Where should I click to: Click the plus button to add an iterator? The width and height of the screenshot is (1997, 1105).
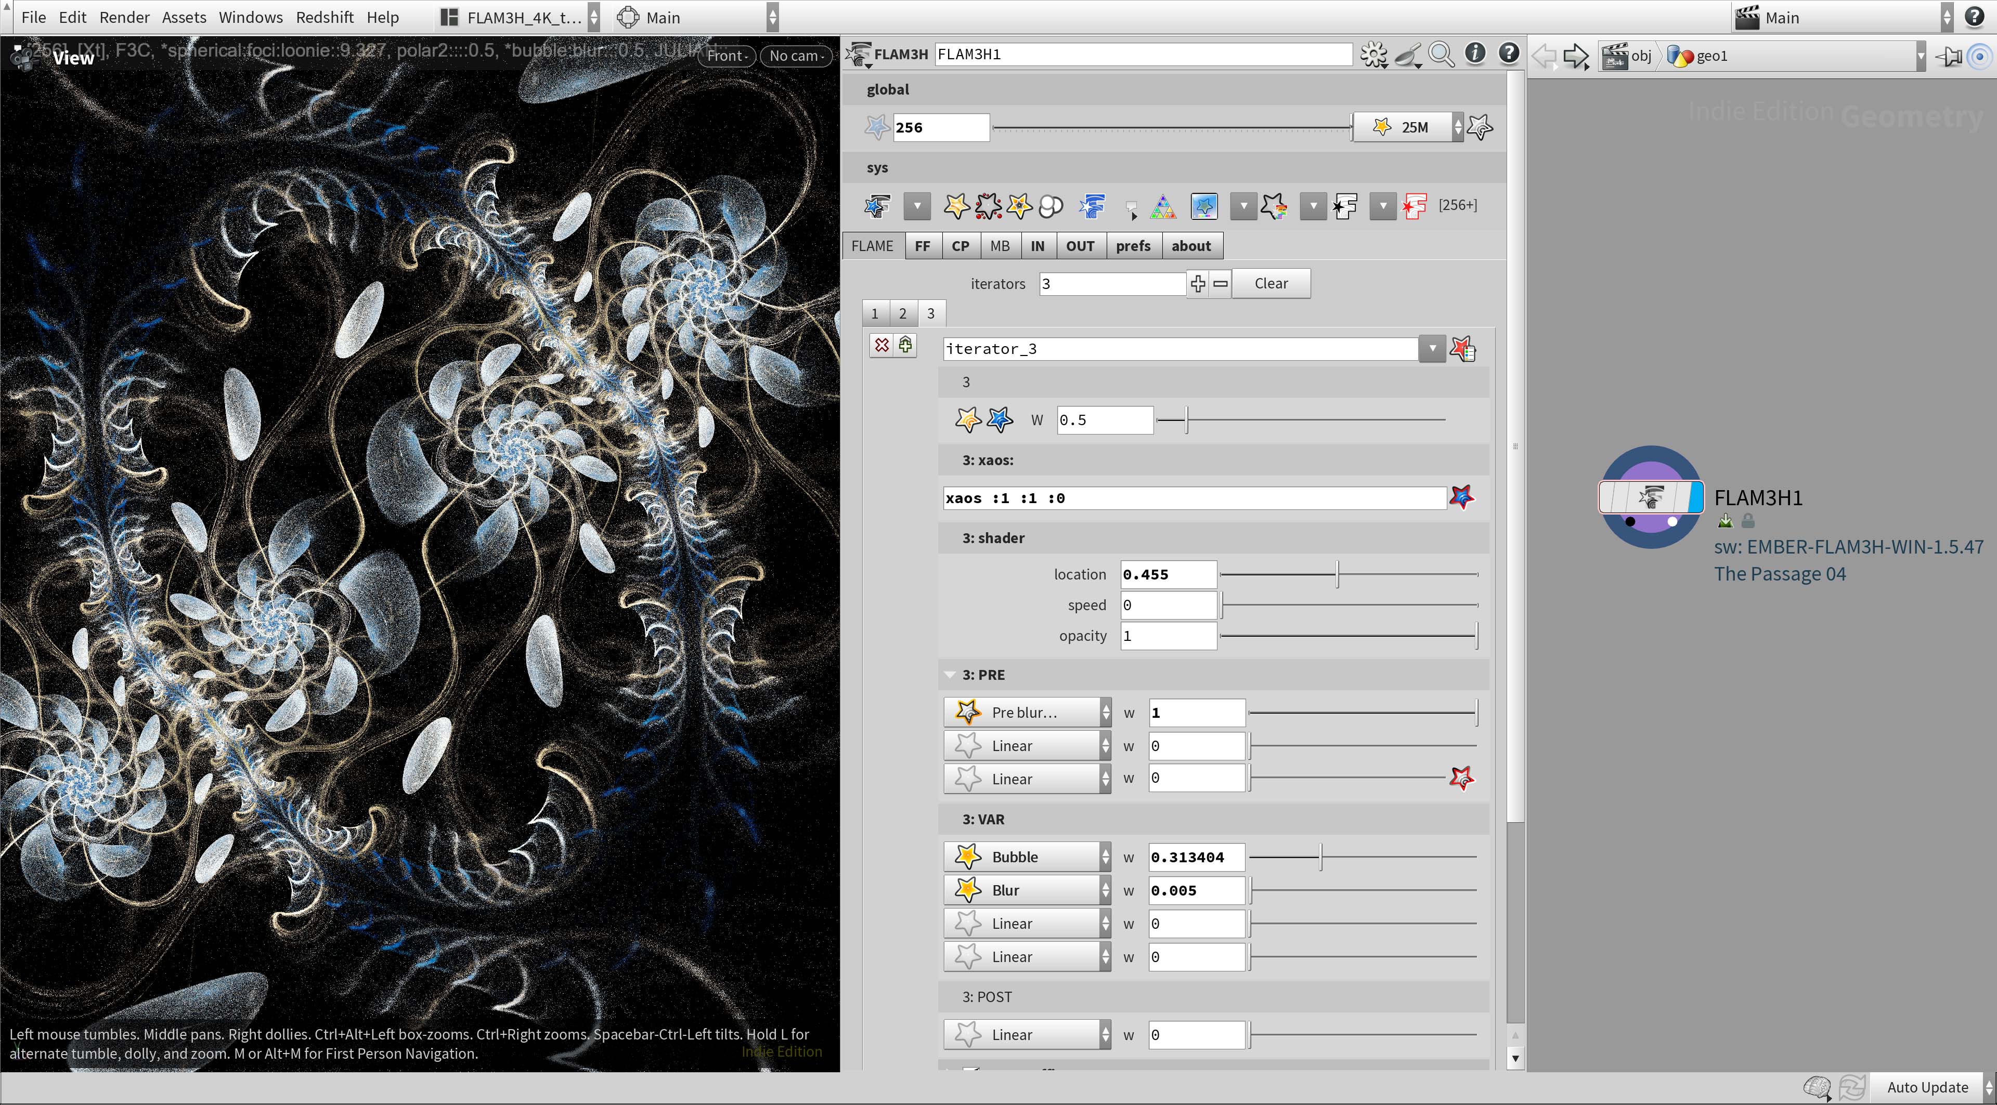pyautogui.click(x=1197, y=284)
